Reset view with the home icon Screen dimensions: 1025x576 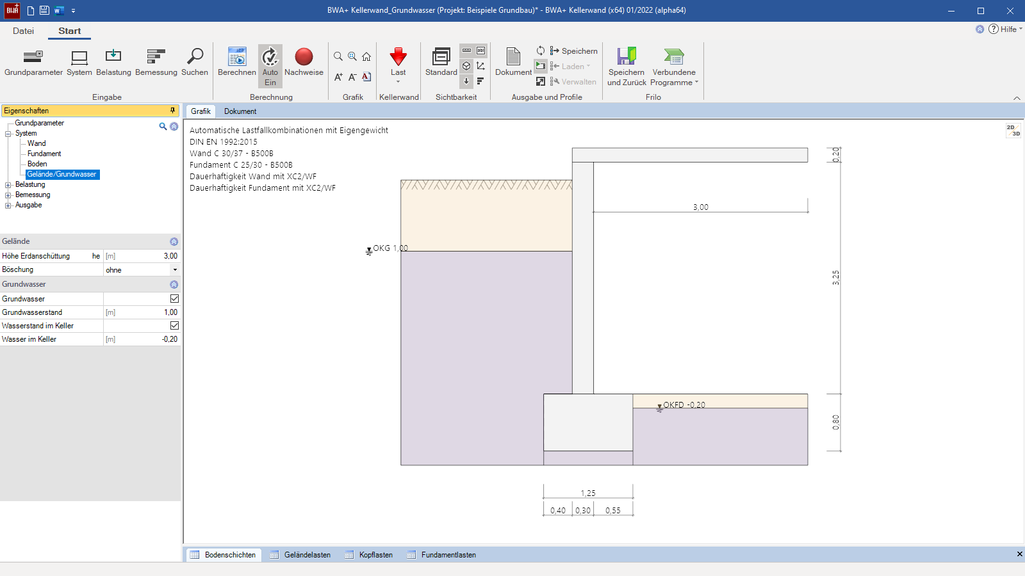pyautogui.click(x=366, y=56)
